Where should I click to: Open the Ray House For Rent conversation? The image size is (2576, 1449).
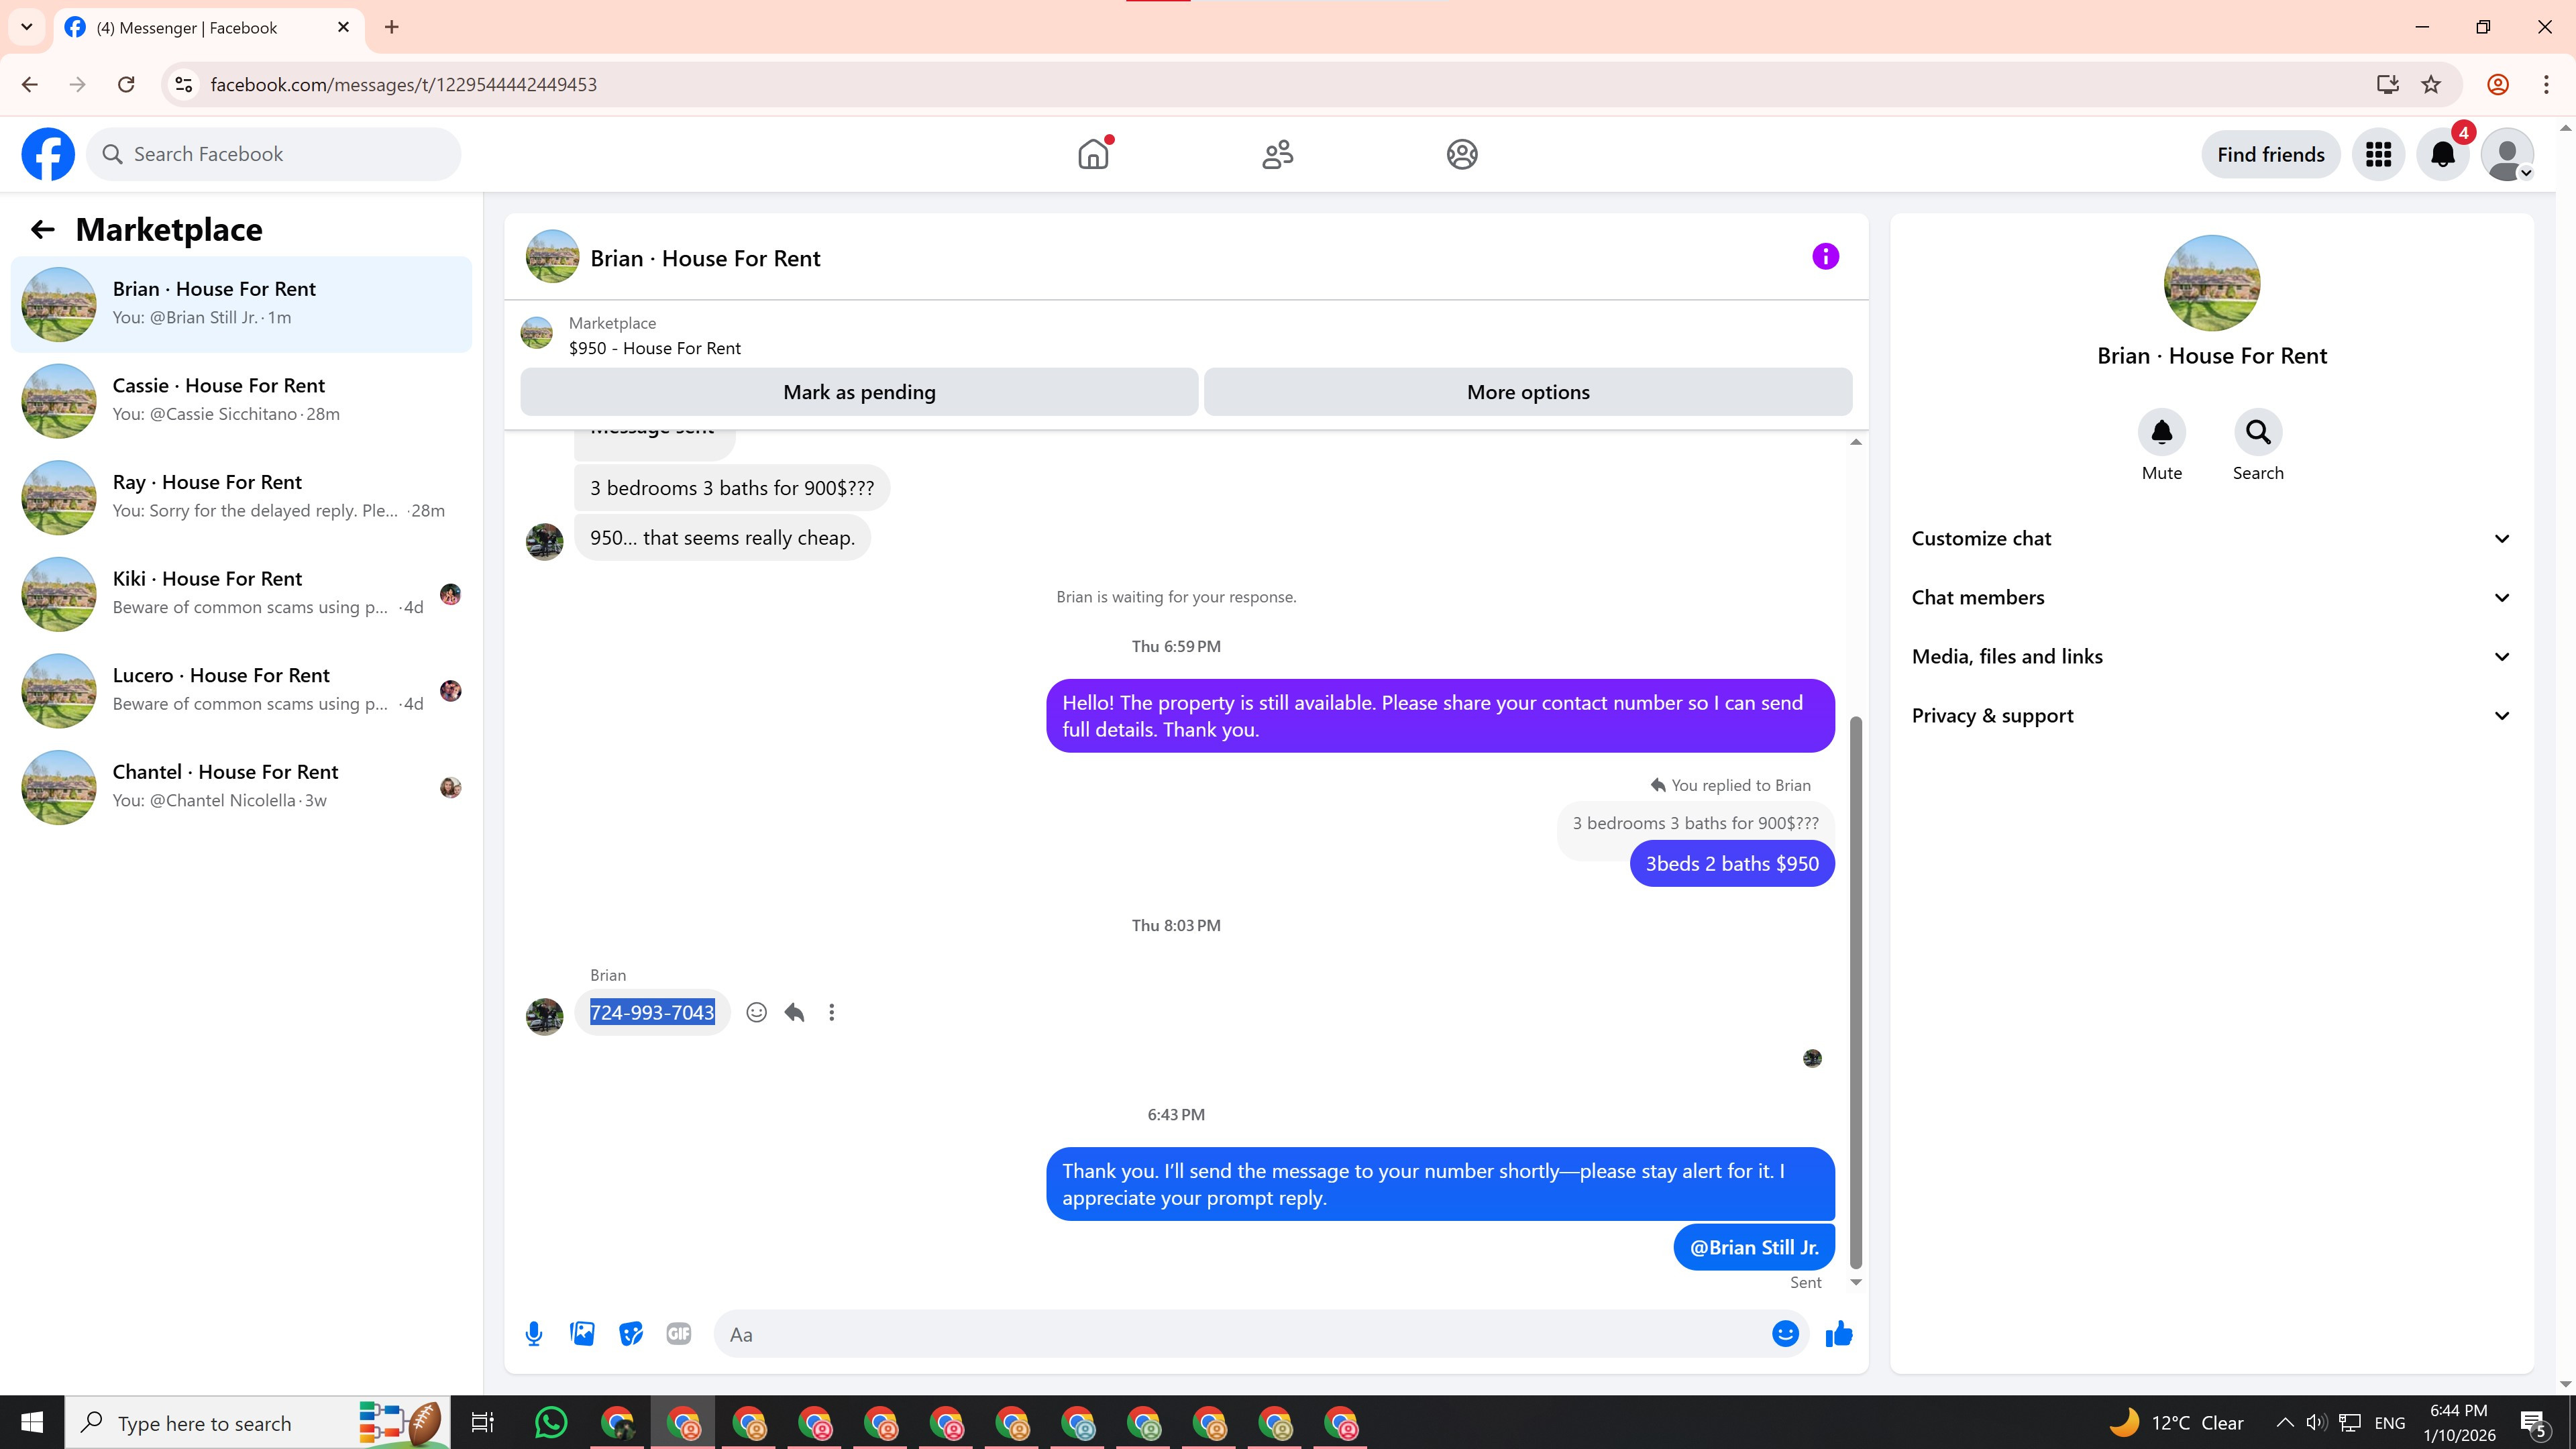(x=241, y=497)
